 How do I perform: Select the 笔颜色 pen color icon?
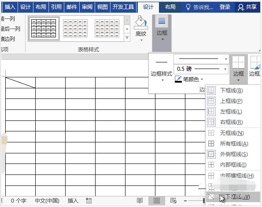(x=178, y=79)
